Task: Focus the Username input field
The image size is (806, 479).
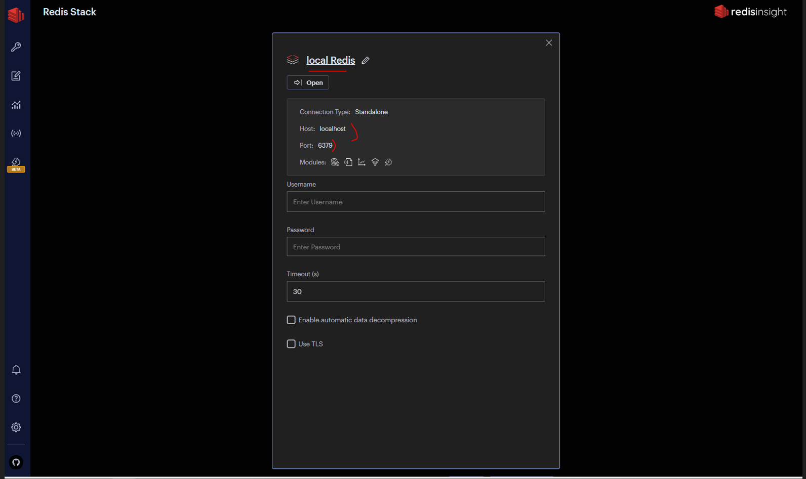Action: pos(416,202)
